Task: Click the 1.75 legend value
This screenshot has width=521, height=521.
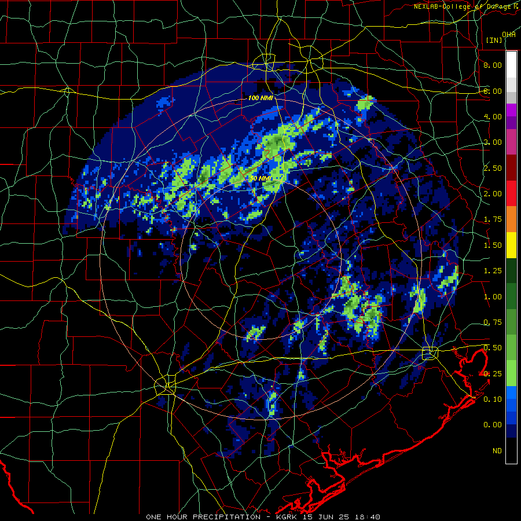Action: tap(493, 219)
